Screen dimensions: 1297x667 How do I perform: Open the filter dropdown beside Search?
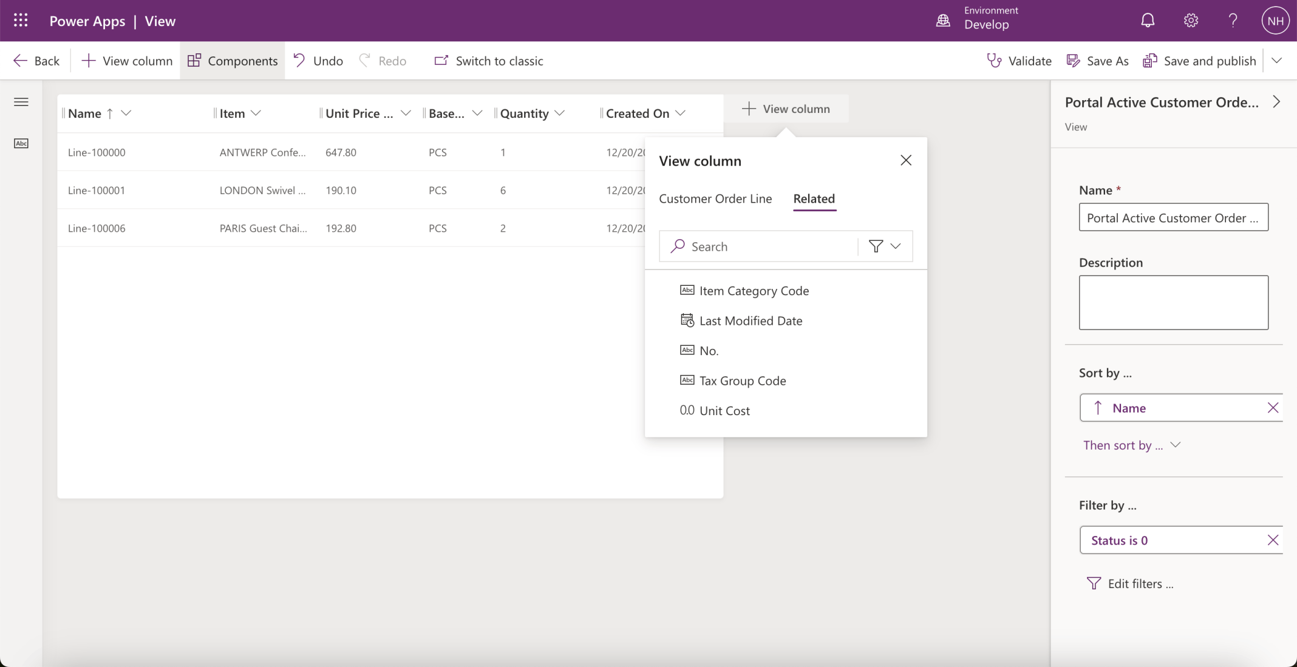click(885, 246)
